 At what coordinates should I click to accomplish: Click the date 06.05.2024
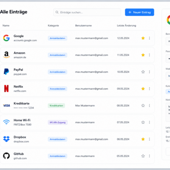123,139
